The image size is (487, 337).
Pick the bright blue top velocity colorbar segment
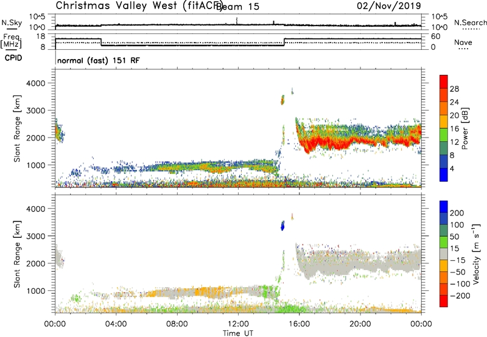[x=444, y=207]
